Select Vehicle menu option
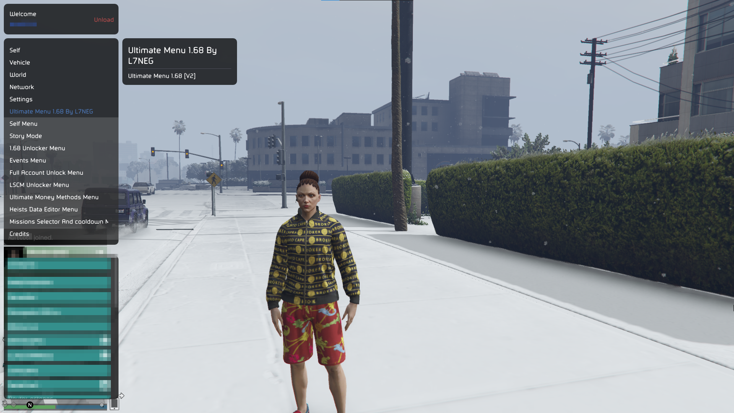 (19, 62)
